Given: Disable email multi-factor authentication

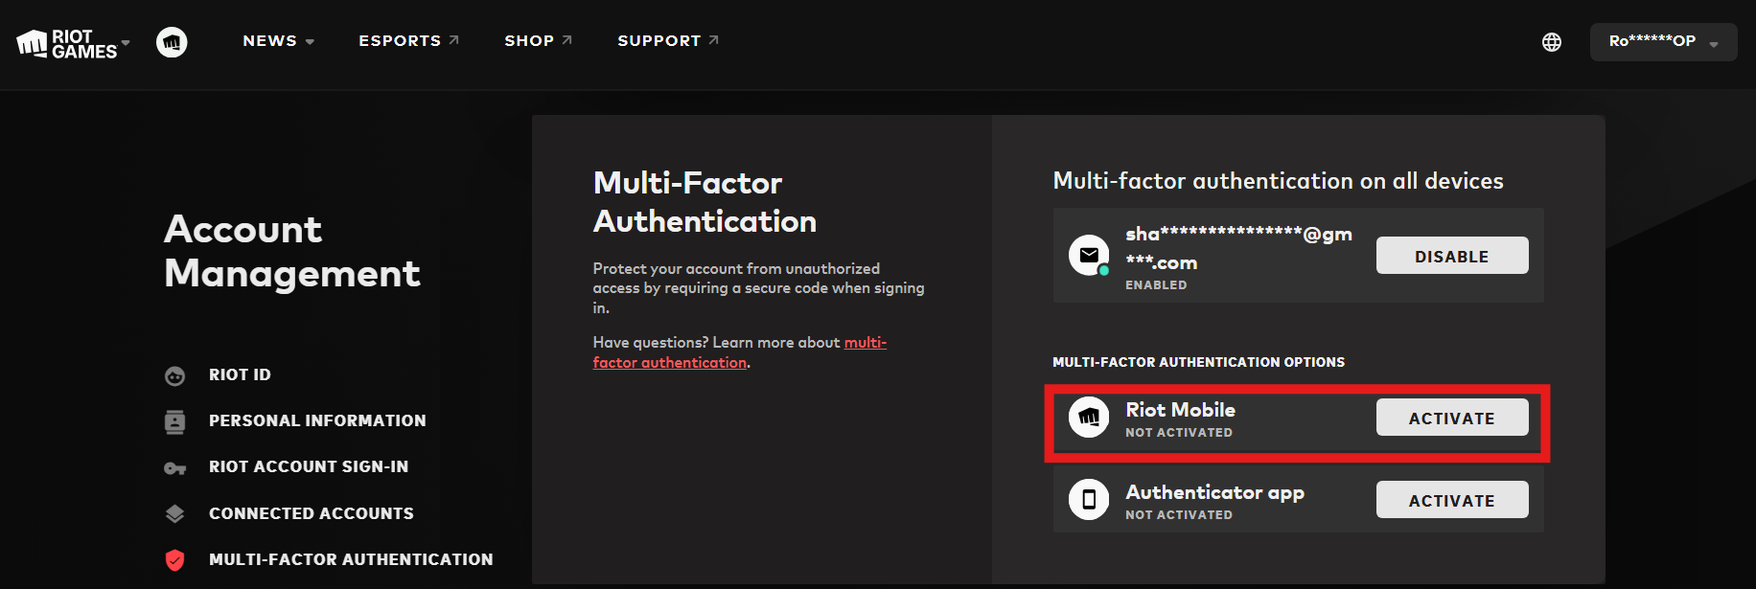Looking at the screenshot, I should tap(1451, 256).
